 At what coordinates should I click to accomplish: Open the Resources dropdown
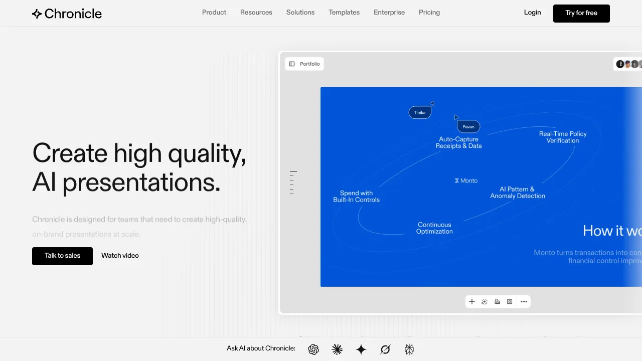[x=256, y=12]
